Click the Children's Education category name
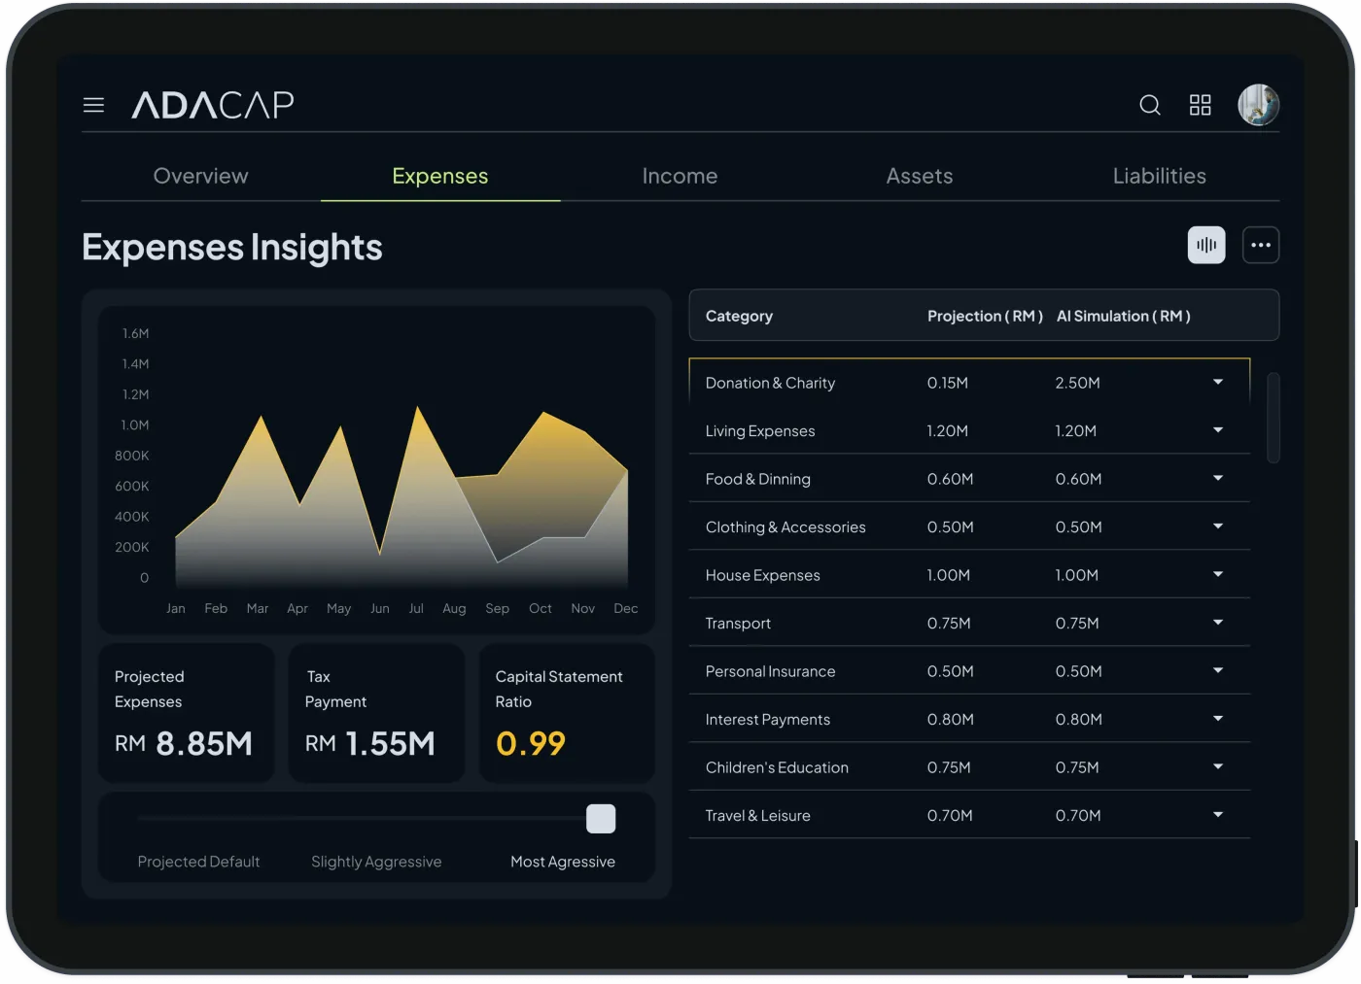Image resolution: width=1361 pixels, height=984 pixels. click(x=777, y=767)
